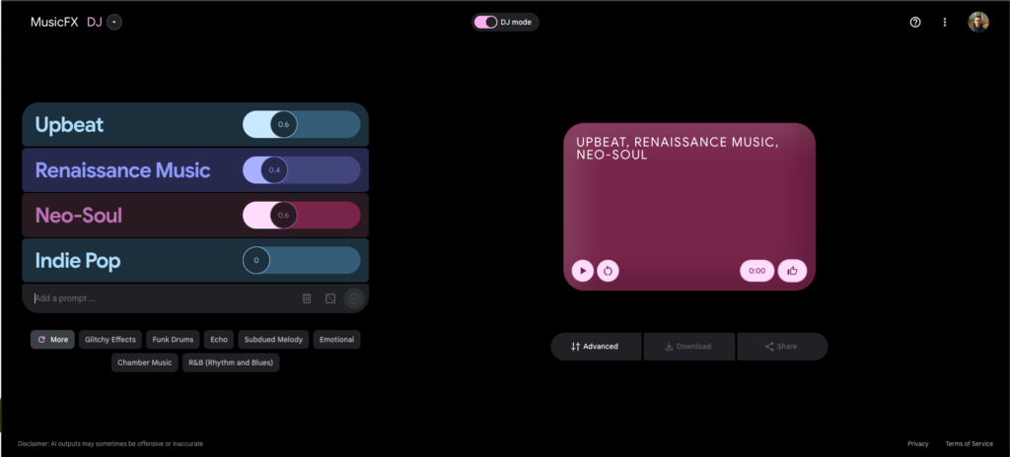This screenshot has width=1010, height=457.
Task: Open the three-dot more options menu
Action: click(x=944, y=23)
